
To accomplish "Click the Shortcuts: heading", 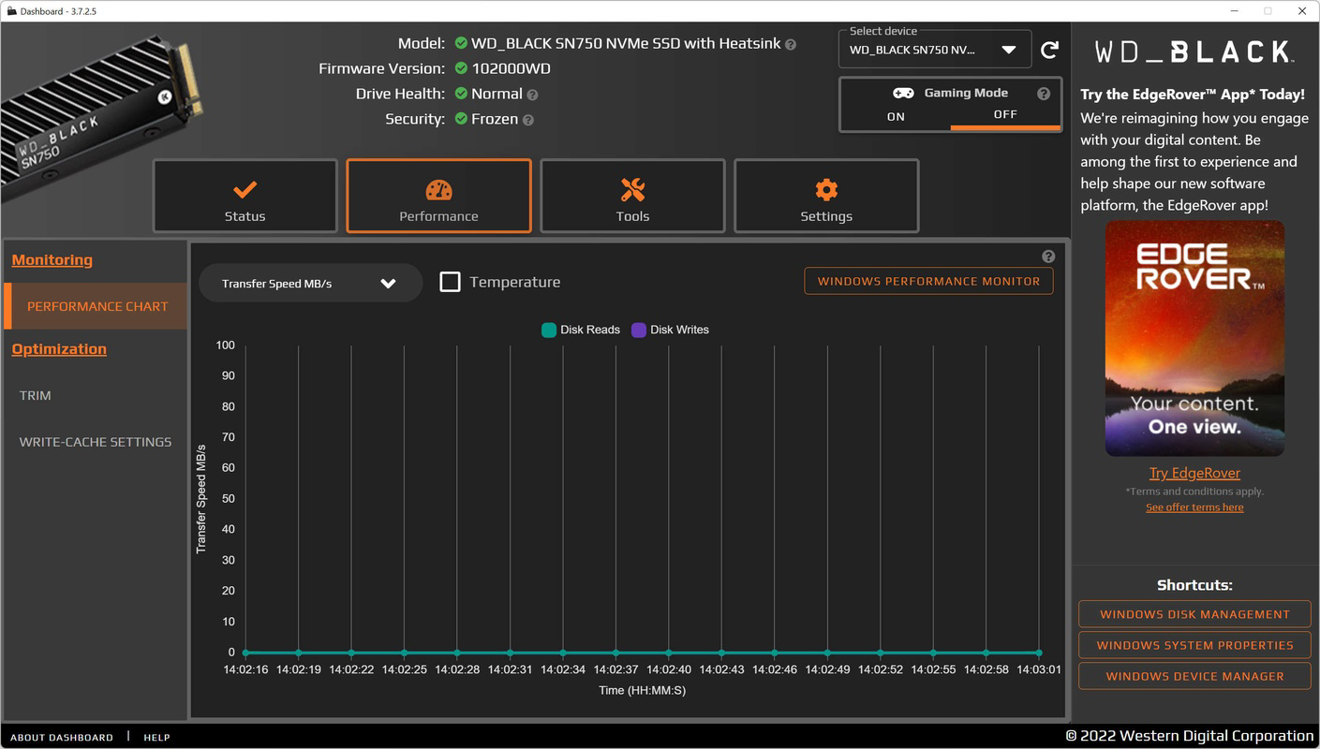I will [x=1194, y=585].
